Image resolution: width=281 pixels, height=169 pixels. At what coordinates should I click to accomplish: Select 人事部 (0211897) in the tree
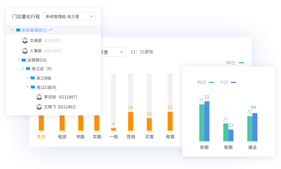pyautogui.click(x=45, y=51)
